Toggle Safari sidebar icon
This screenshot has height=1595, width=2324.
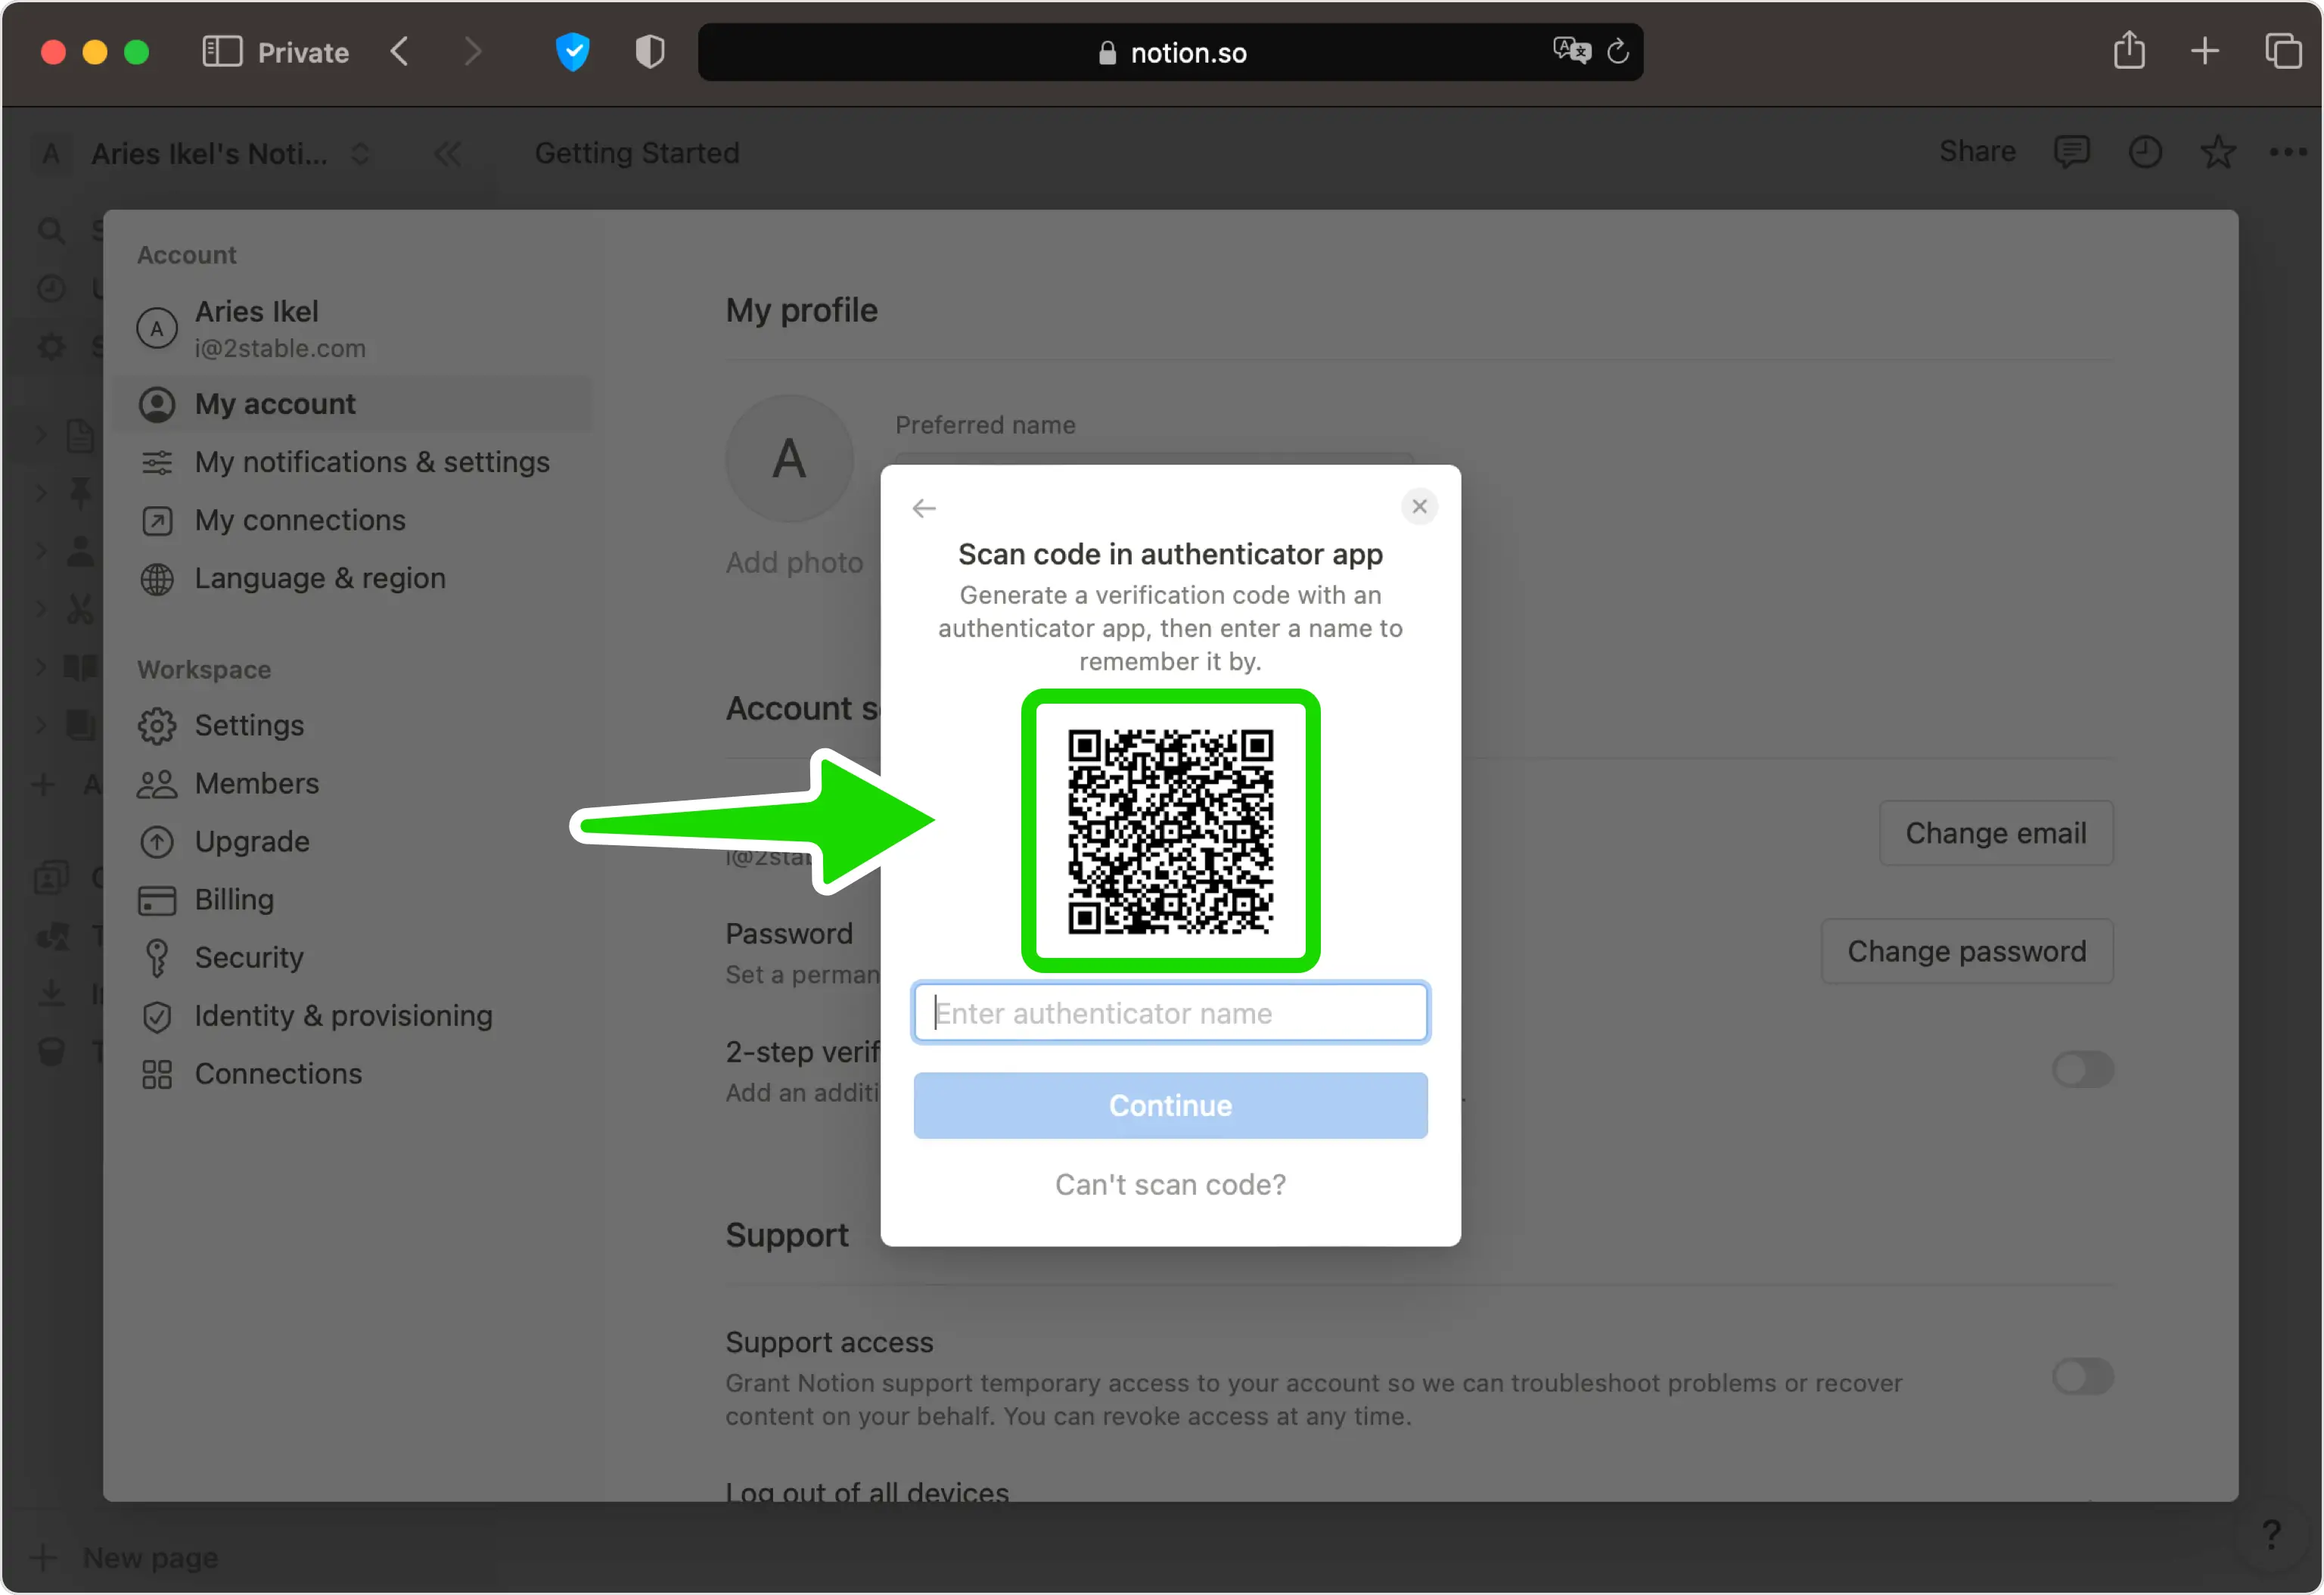pyautogui.click(x=222, y=52)
